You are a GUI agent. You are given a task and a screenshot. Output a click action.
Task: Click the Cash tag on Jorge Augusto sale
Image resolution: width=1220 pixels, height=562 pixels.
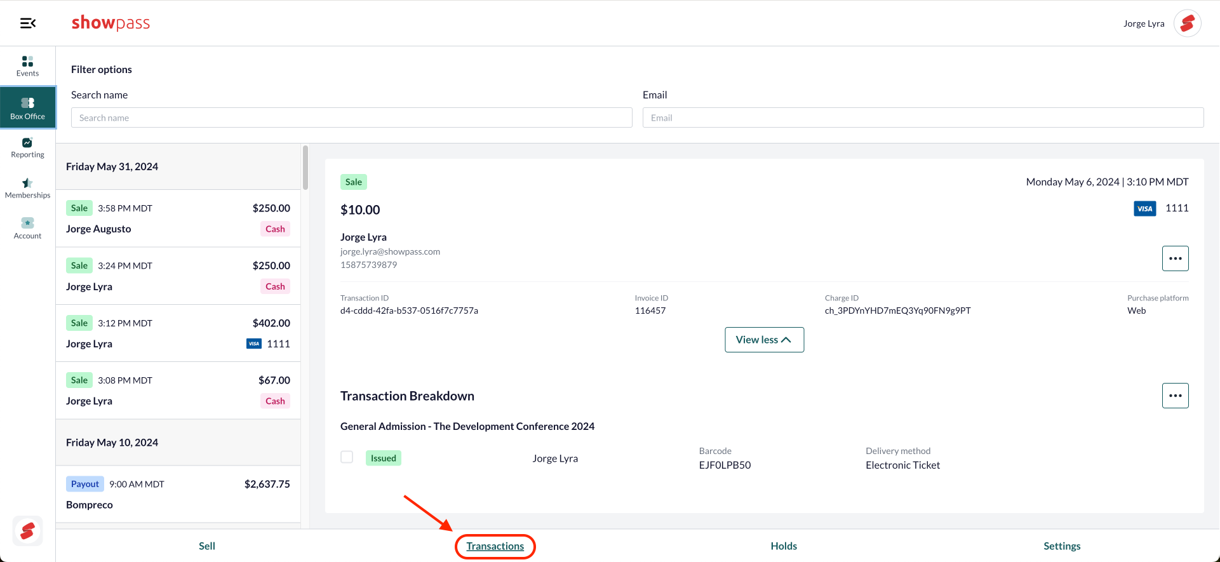[275, 229]
